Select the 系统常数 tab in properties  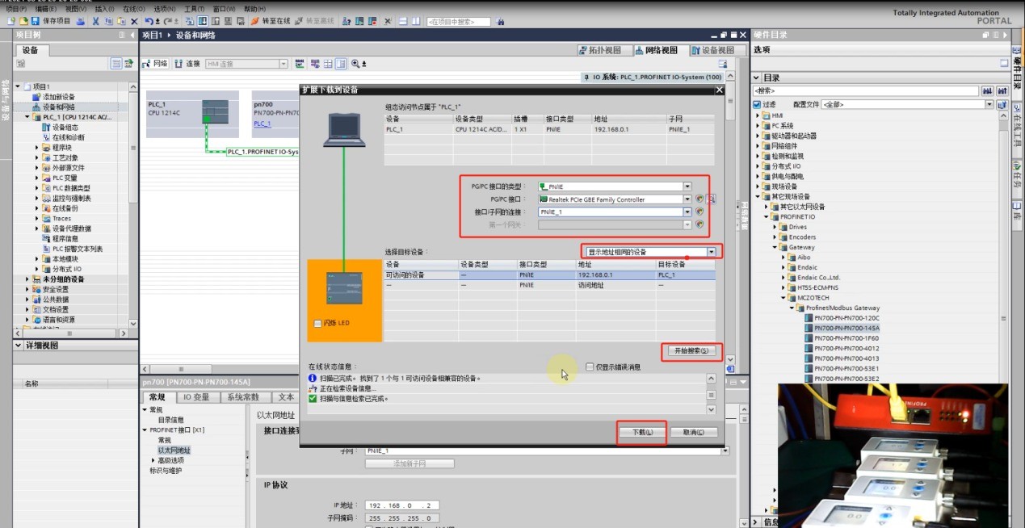(x=242, y=397)
